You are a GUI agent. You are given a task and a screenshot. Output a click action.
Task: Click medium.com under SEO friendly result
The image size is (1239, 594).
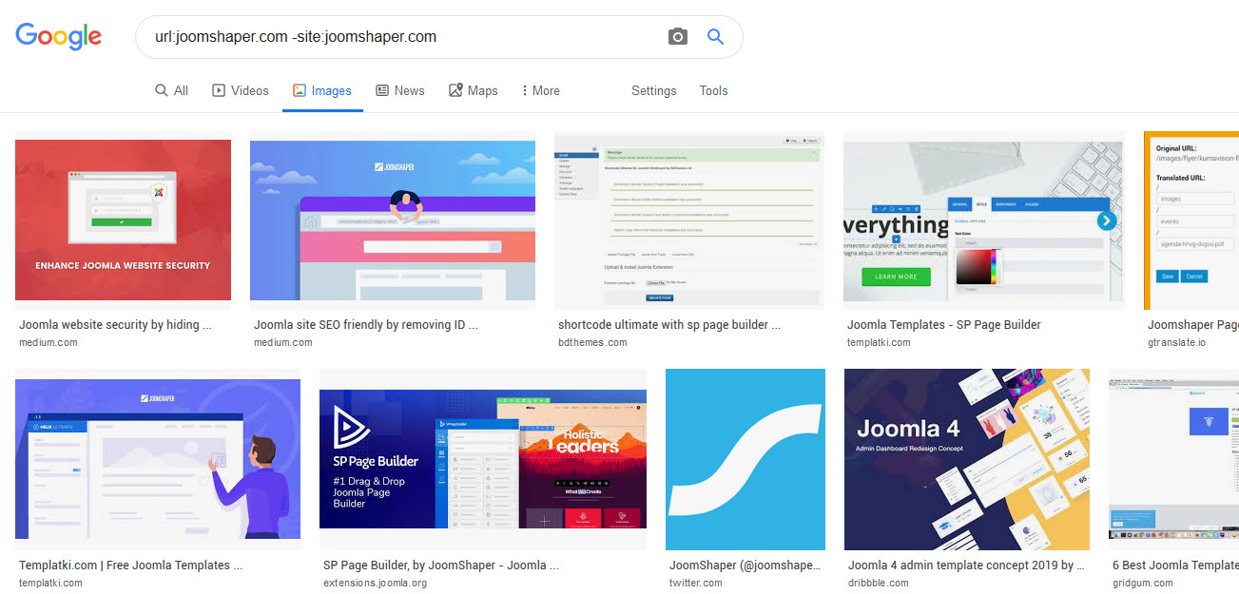pos(283,342)
